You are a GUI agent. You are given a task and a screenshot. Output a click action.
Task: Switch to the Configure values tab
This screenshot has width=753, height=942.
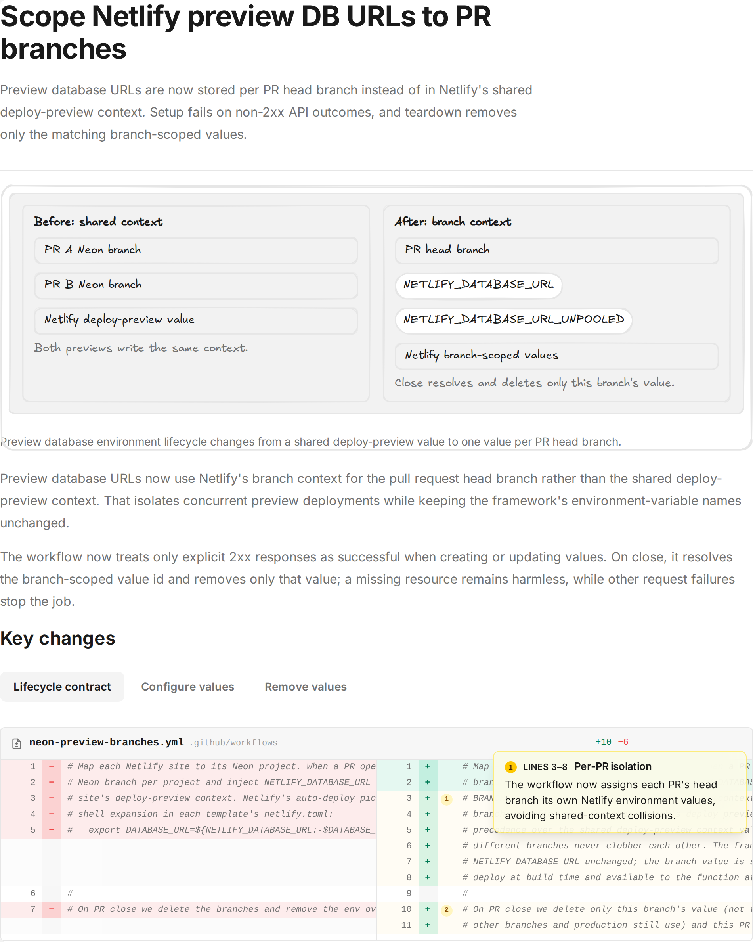point(187,687)
